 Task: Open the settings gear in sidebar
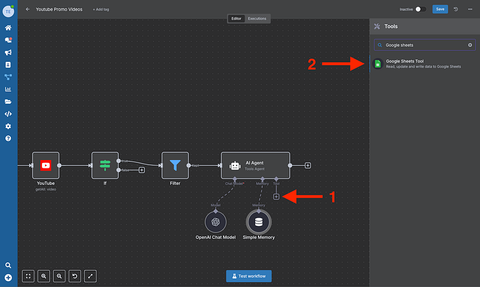tap(8, 126)
